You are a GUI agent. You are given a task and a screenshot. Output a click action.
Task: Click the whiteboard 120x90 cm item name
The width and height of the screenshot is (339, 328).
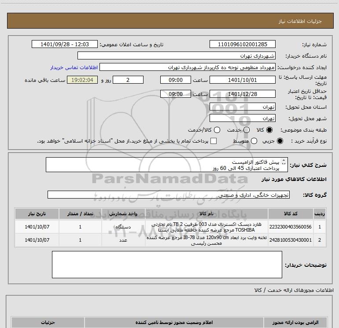click(x=206, y=240)
